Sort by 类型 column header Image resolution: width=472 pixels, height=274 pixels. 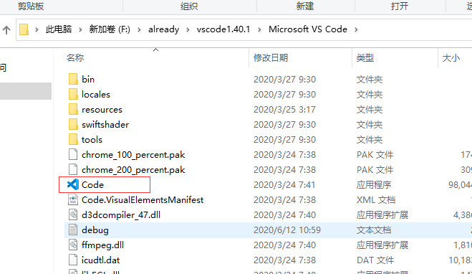365,57
